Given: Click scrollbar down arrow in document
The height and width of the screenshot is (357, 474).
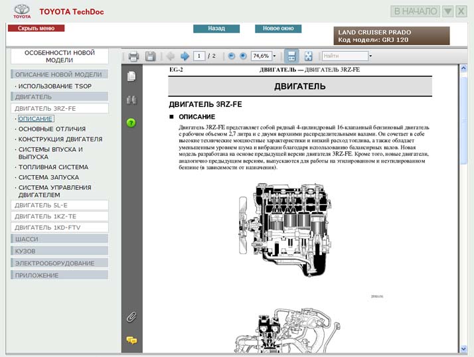Looking at the screenshot, I should [463, 348].
